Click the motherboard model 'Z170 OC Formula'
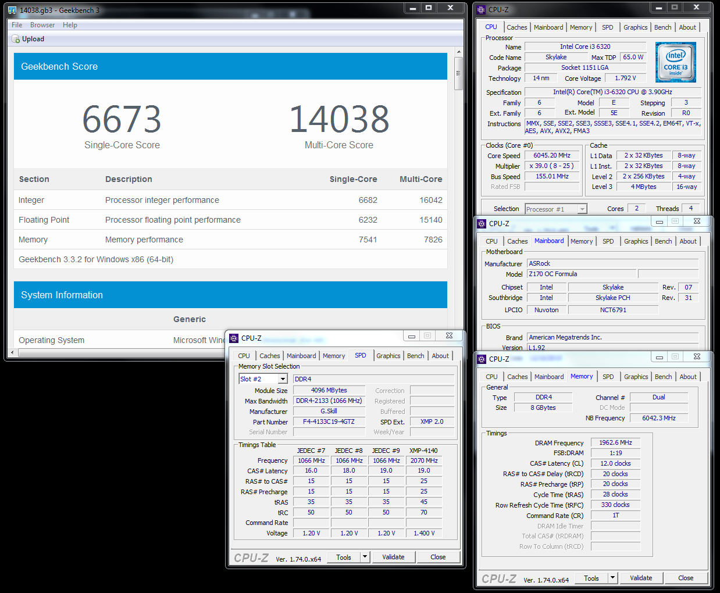Image resolution: width=720 pixels, height=593 pixels. pyautogui.click(x=582, y=274)
